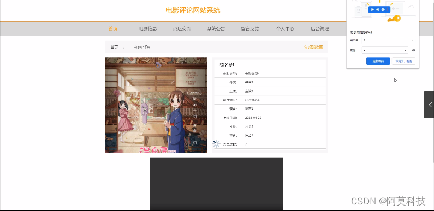
Task: Click the star 点我收藏 favorite link
Action: [313, 47]
